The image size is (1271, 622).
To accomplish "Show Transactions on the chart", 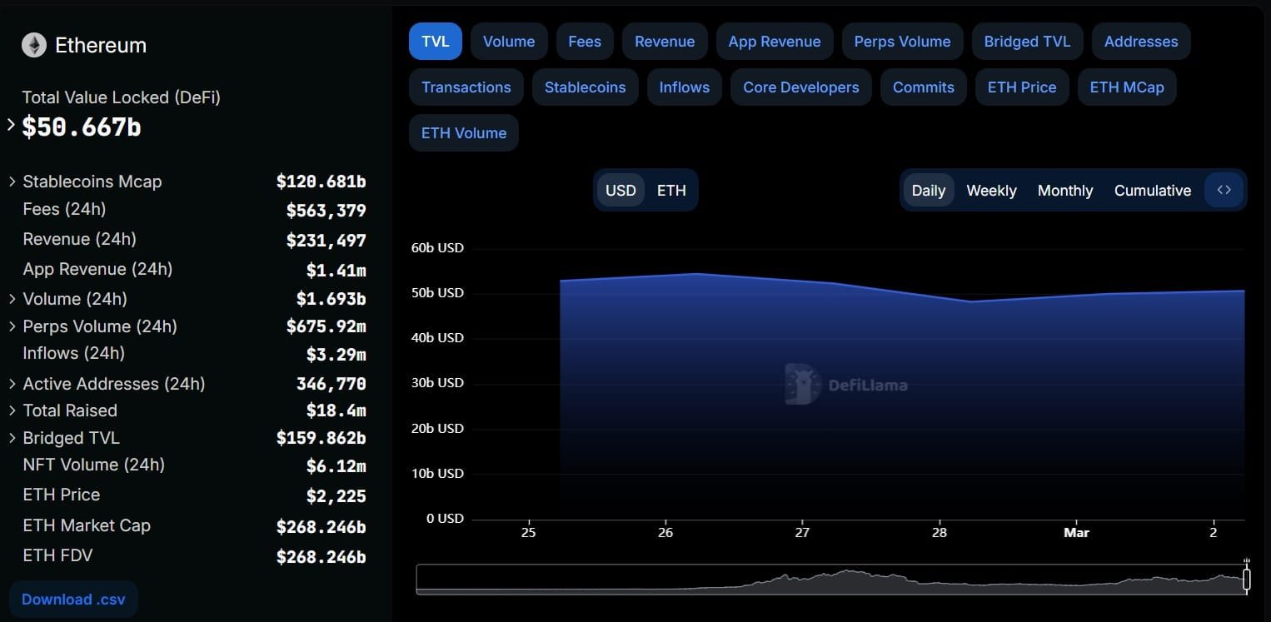I will [466, 87].
